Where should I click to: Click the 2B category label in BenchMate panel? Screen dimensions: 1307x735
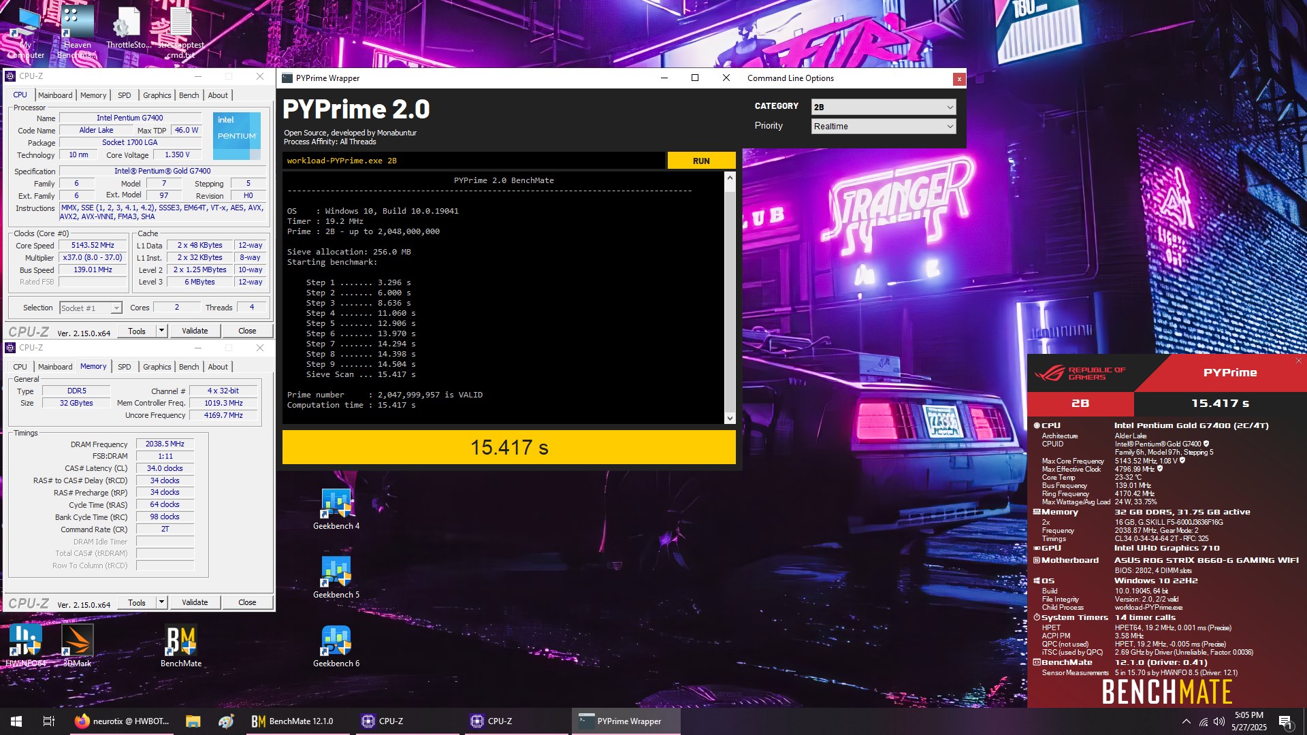coord(1080,404)
